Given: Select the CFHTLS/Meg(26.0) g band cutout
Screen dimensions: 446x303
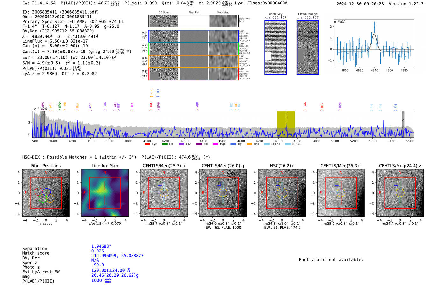Looking at the screenshot, I should click(x=223, y=193).
